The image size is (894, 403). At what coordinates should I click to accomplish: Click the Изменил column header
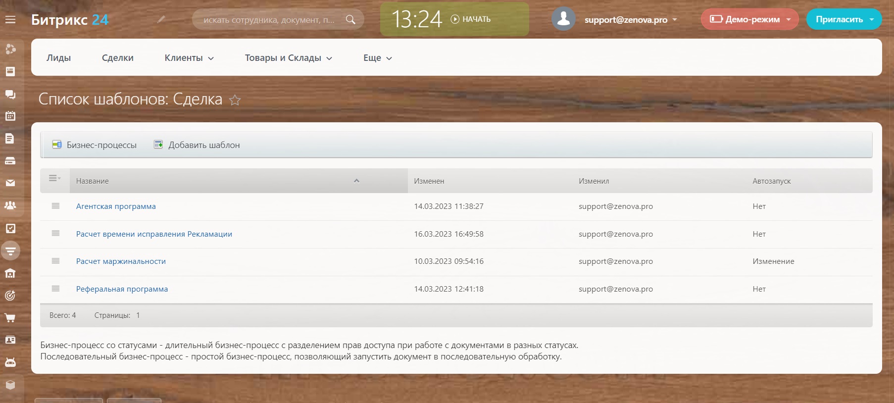pos(594,181)
